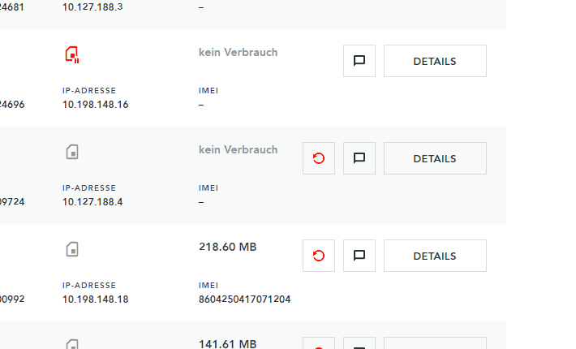Click the 218.60 MB usage value
This screenshot has width=576, height=349.
point(228,247)
